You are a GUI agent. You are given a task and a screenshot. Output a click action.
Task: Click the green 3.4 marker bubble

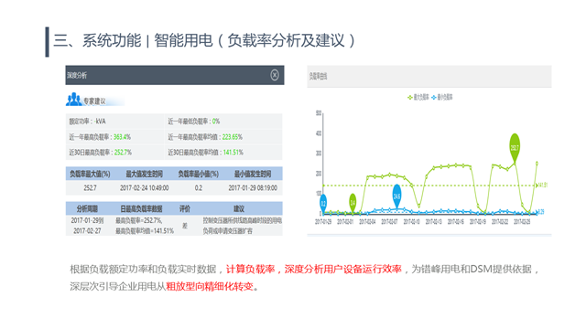tap(353, 203)
